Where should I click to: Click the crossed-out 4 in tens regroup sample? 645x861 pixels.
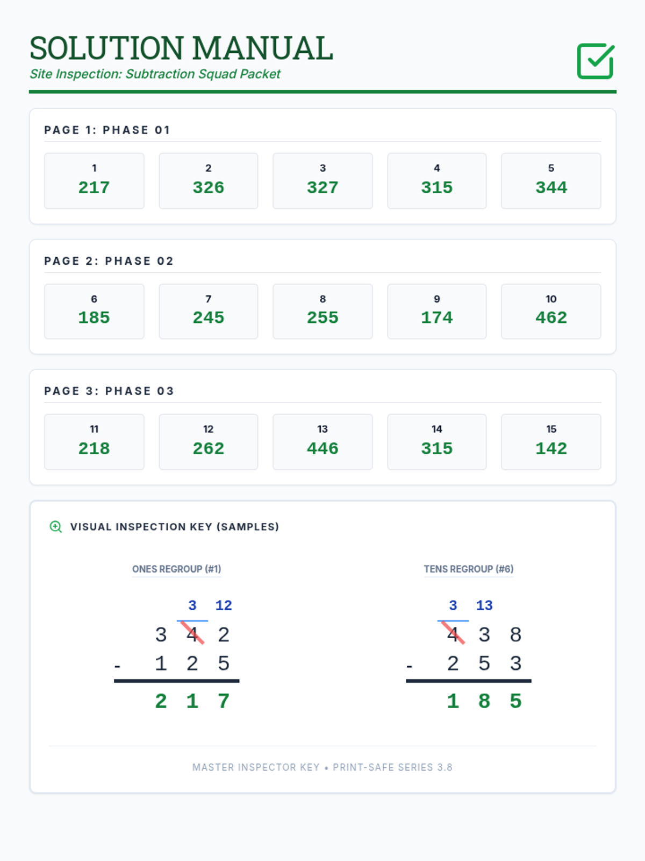click(x=453, y=634)
